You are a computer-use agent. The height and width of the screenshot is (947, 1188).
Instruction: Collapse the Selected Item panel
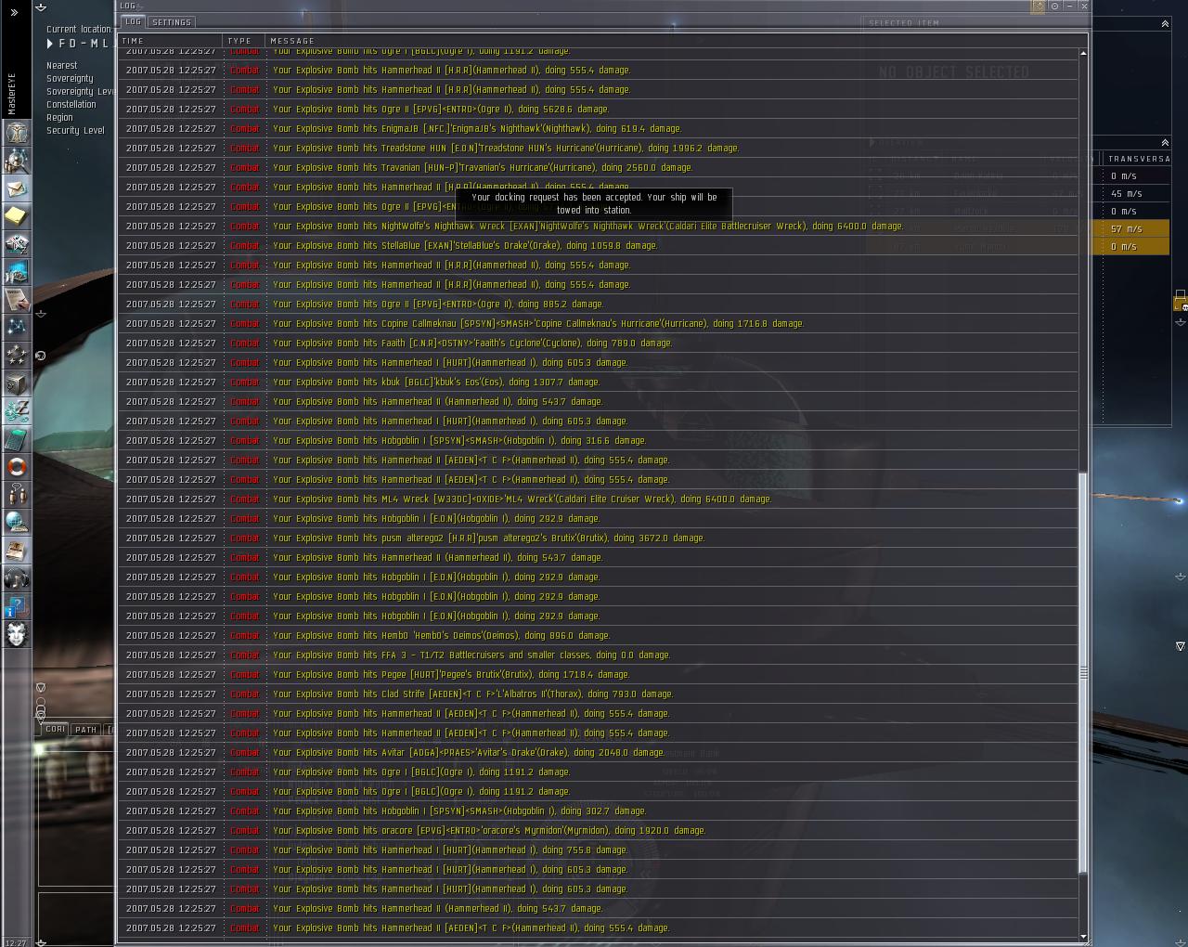[1165, 23]
